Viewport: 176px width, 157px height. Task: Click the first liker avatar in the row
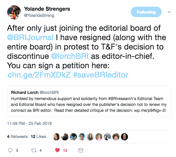click(x=57, y=137)
